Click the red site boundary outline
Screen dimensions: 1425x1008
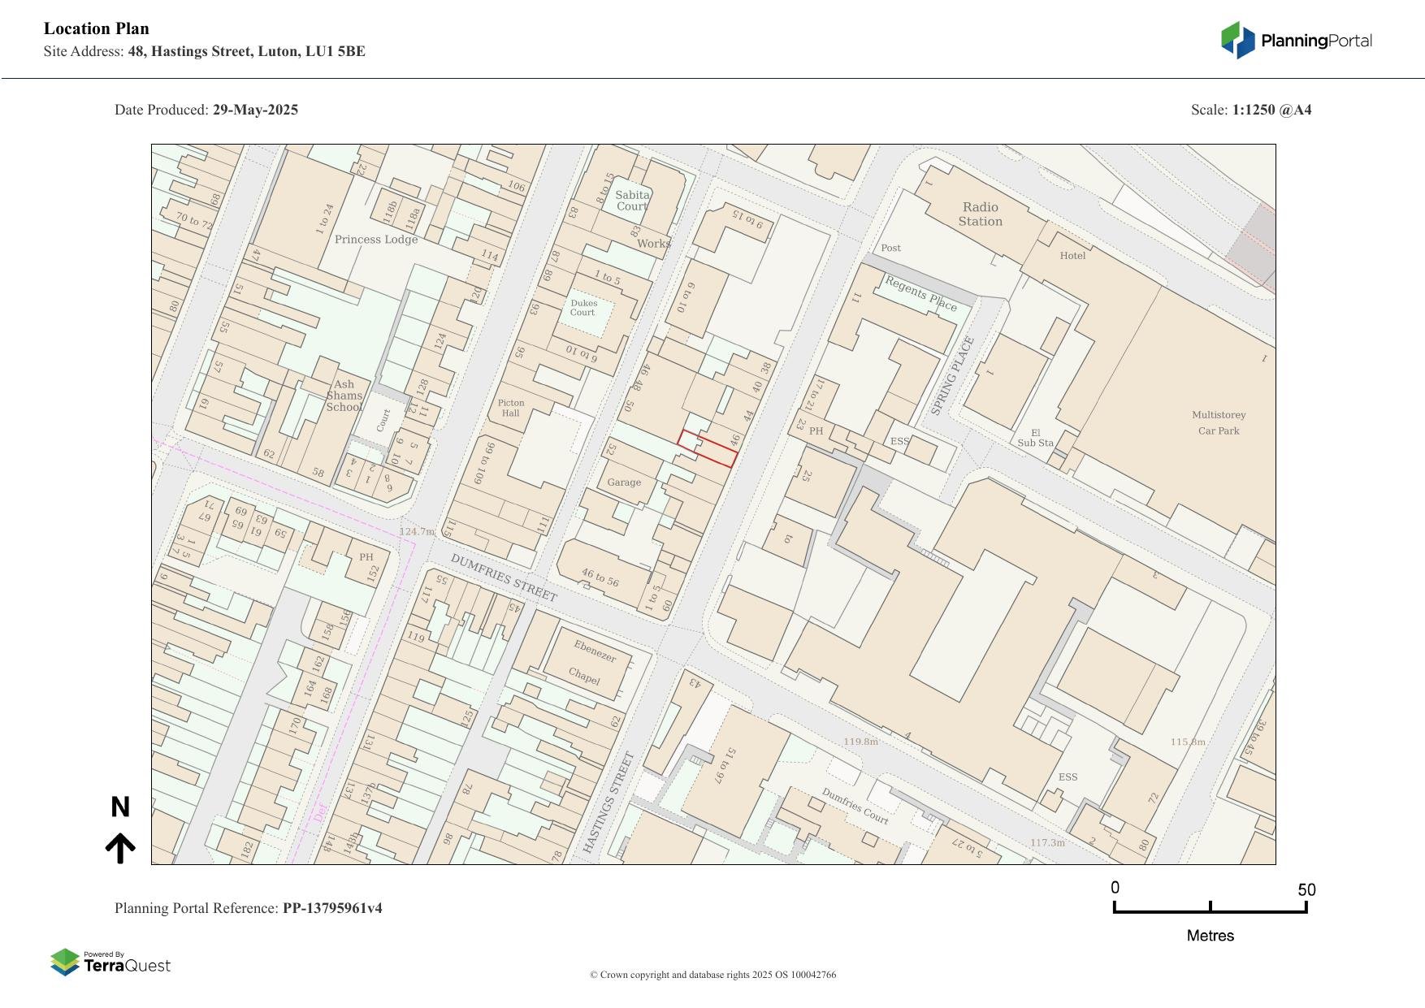(708, 448)
